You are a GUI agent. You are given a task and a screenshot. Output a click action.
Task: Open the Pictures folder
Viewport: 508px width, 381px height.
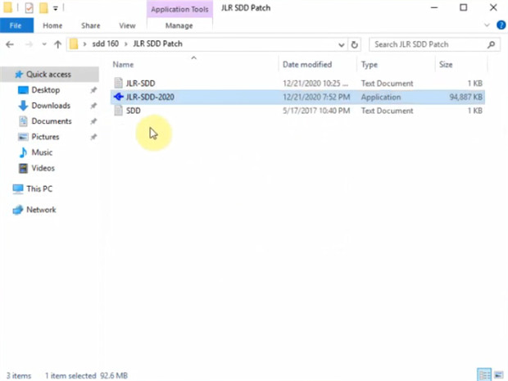45,137
